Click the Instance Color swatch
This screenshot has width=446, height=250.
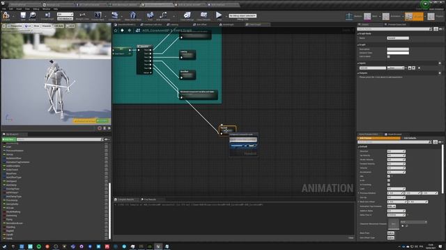pos(398,53)
